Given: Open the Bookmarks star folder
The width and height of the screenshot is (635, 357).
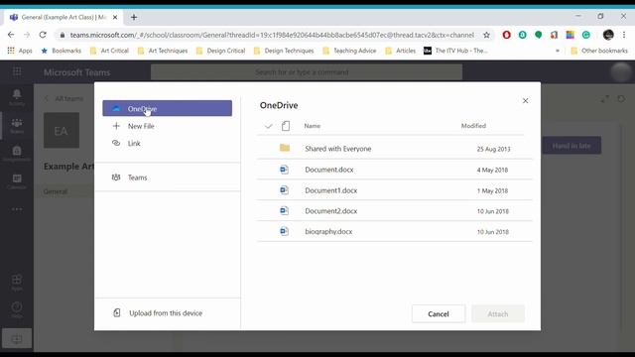Looking at the screenshot, I should [x=62, y=51].
